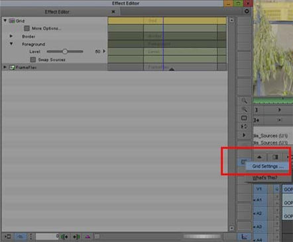
Task: Expand the Border parameter group
Action: (x=11, y=36)
